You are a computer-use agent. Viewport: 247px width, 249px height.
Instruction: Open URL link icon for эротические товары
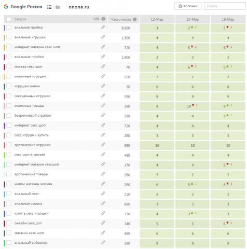point(103,174)
